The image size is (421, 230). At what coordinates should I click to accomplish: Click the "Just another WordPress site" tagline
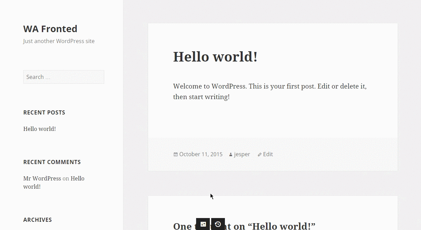tap(59, 41)
